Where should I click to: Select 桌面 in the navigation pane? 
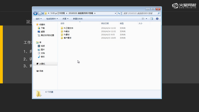[x=43, y=32]
